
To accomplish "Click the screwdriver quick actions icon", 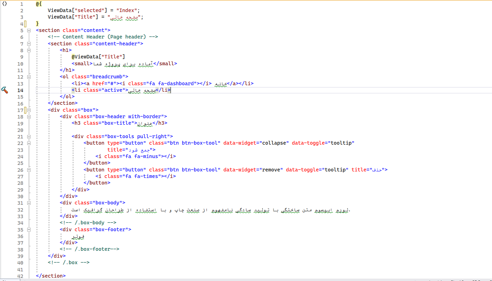I will [4, 90].
